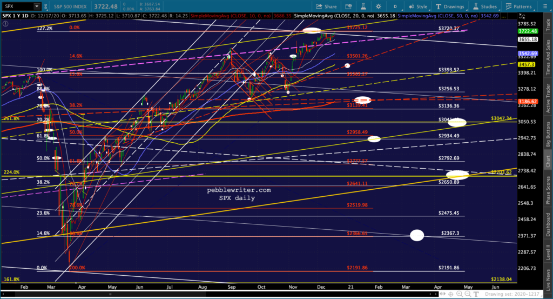Click the scrollbar right arrow
Screen dimensions: 553x299
[436, 294]
